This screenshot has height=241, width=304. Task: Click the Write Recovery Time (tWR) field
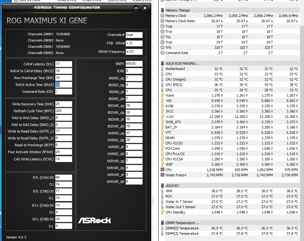(x=64, y=104)
